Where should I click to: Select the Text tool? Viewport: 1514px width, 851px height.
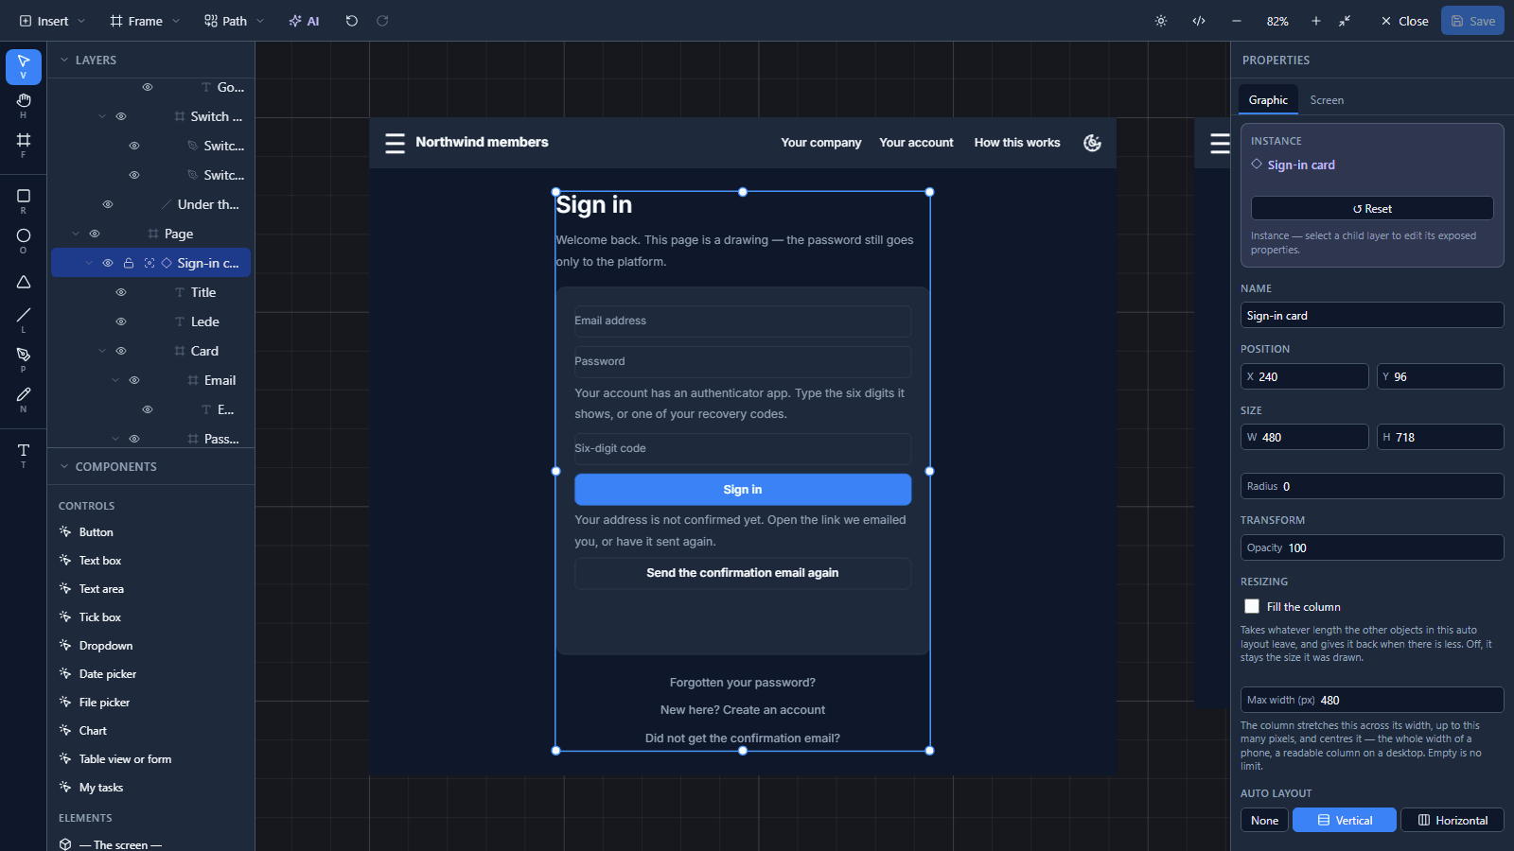[24, 455]
